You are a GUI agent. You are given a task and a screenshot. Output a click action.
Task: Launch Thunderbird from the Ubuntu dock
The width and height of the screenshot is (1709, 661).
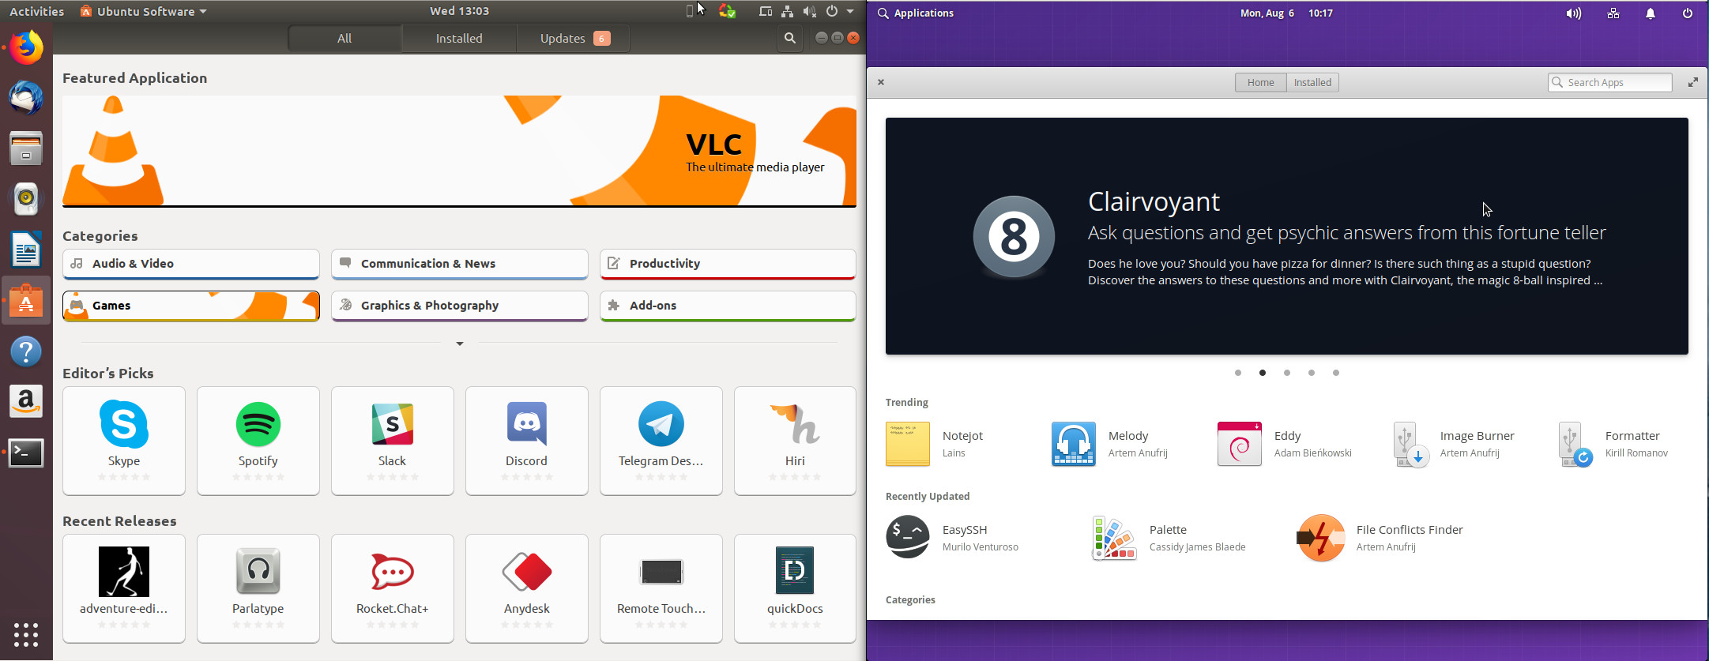tap(26, 97)
